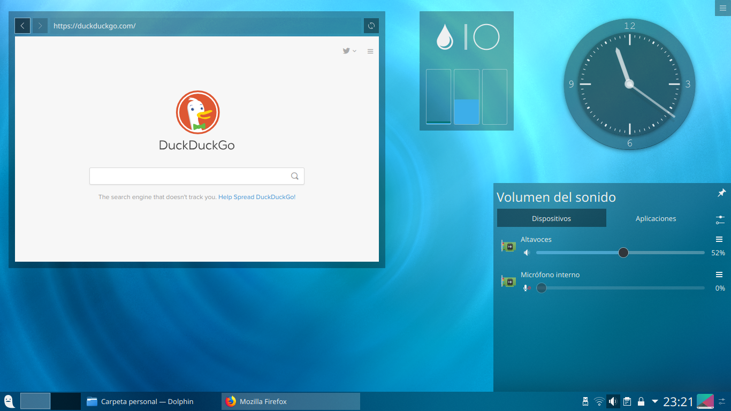Click the 52% volume value
The width and height of the screenshot is (731, 411).
click(x=718, y=253)
